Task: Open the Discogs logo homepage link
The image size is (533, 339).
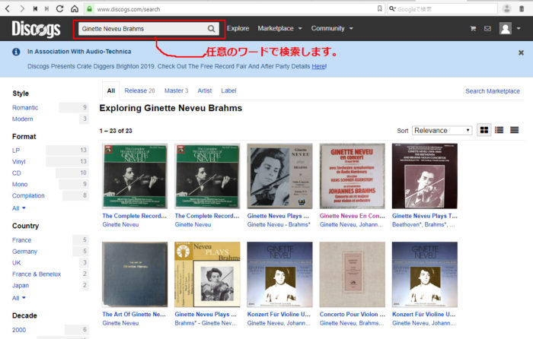Action: pyautogui.click(x=36, y=29)
